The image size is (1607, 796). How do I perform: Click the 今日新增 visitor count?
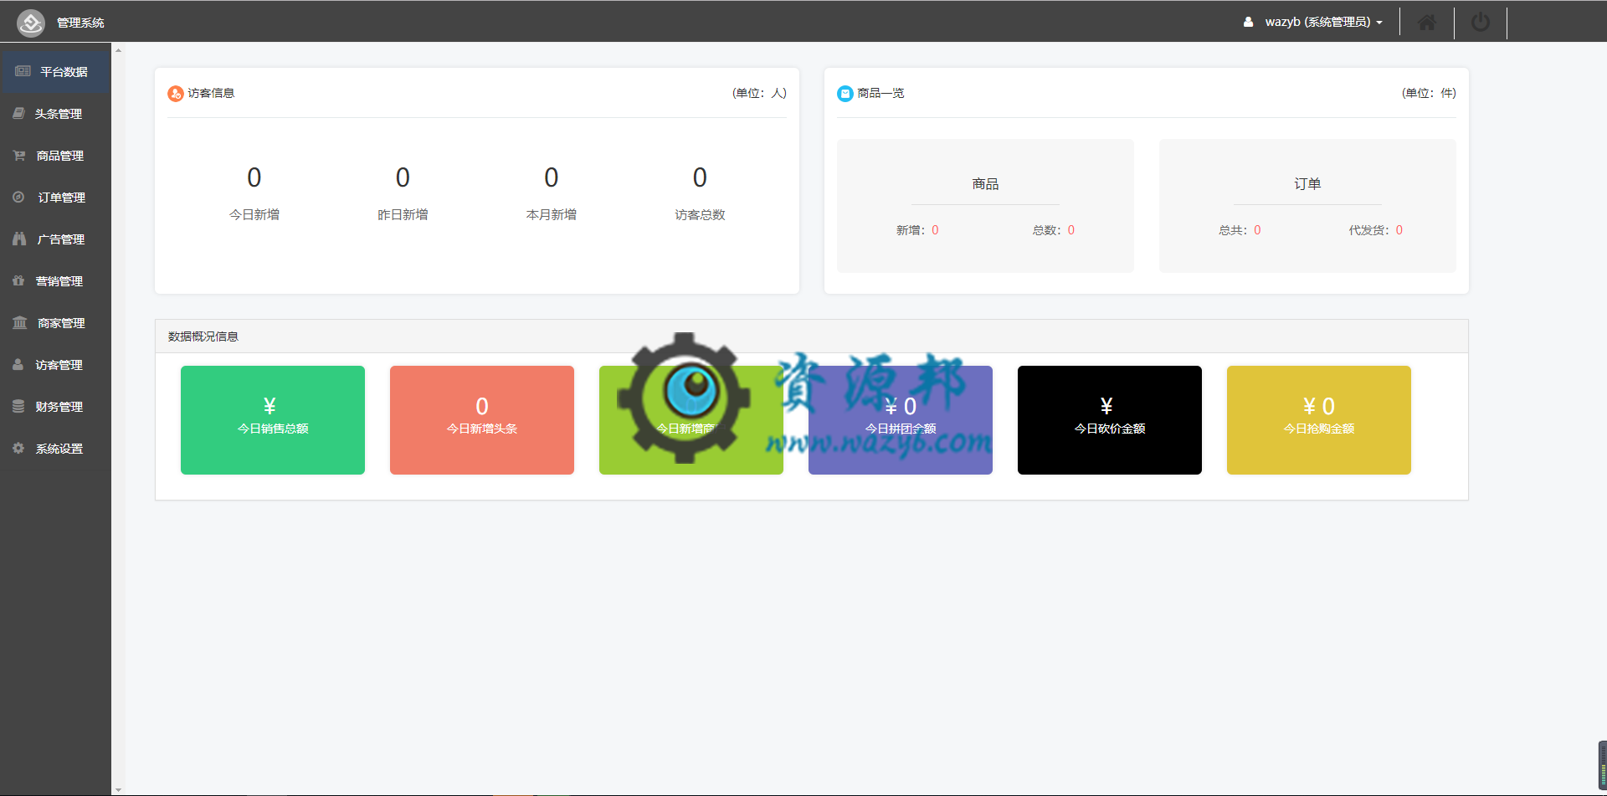click(x=254, y=177)
